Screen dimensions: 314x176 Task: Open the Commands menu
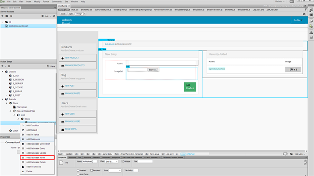[x=57, y=1]
